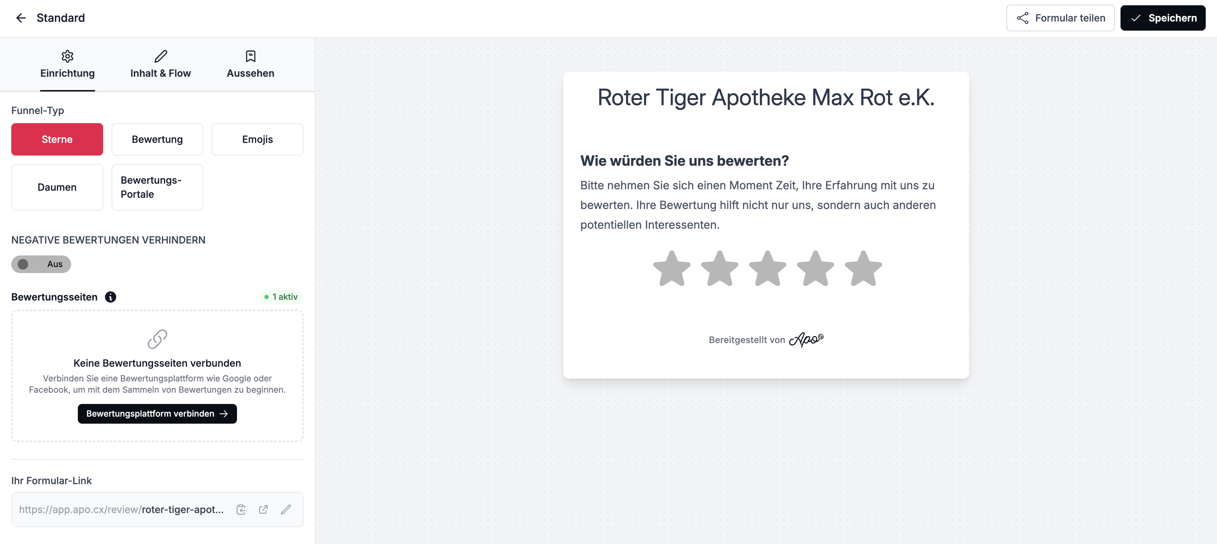The width and height of the screenshot is (1217, 544).
Task: Pick the Bewertungs-Portale funnel type
Action: (x=157, y=188)
